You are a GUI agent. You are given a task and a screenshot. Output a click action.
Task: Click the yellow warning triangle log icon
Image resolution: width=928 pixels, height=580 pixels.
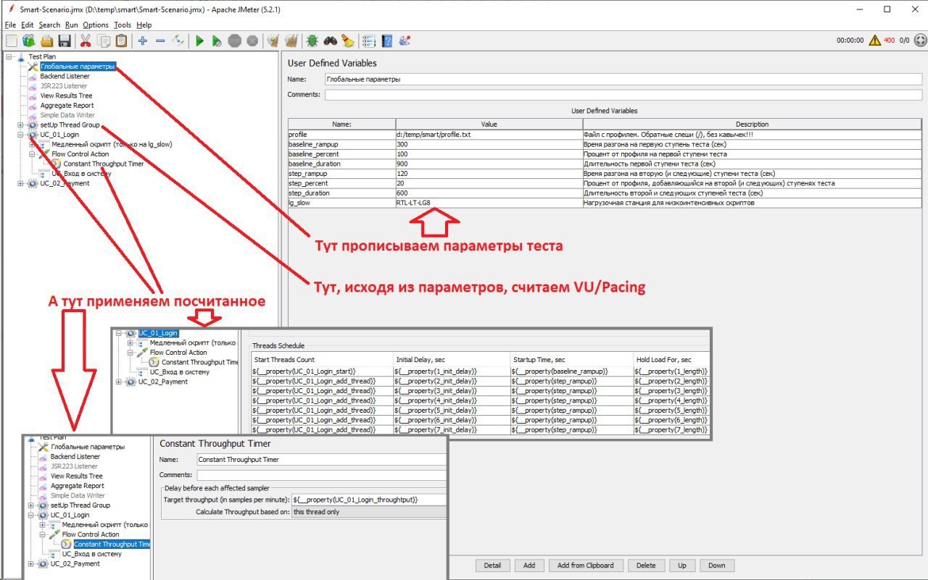tap(875, 41)
